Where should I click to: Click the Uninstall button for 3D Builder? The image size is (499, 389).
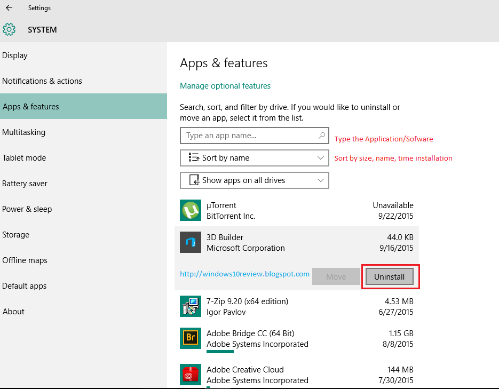[x=389, y=277]
